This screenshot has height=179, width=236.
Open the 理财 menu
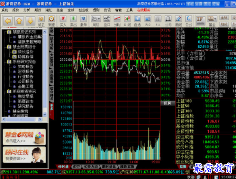96,10
